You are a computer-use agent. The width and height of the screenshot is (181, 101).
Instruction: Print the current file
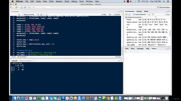click(29, 7)
